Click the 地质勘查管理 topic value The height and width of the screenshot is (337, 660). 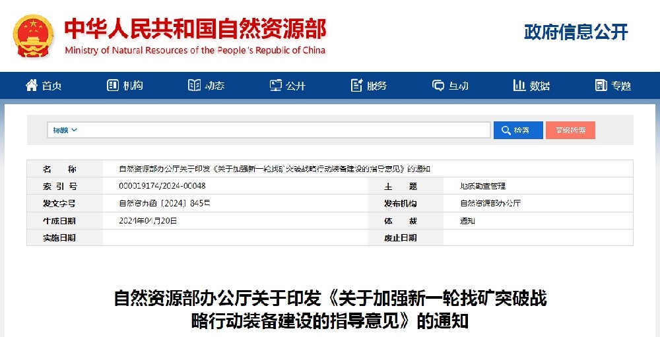(x=483, y=186)
